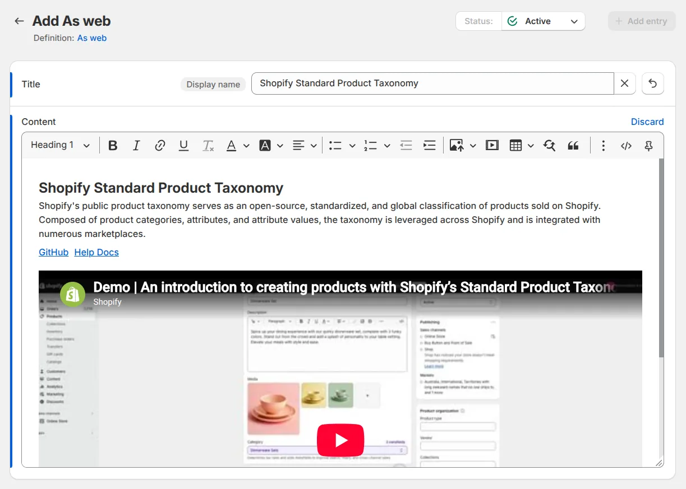686x489 pixels.
Task: Click the video title text overlay
Action: tap(354, 287)
